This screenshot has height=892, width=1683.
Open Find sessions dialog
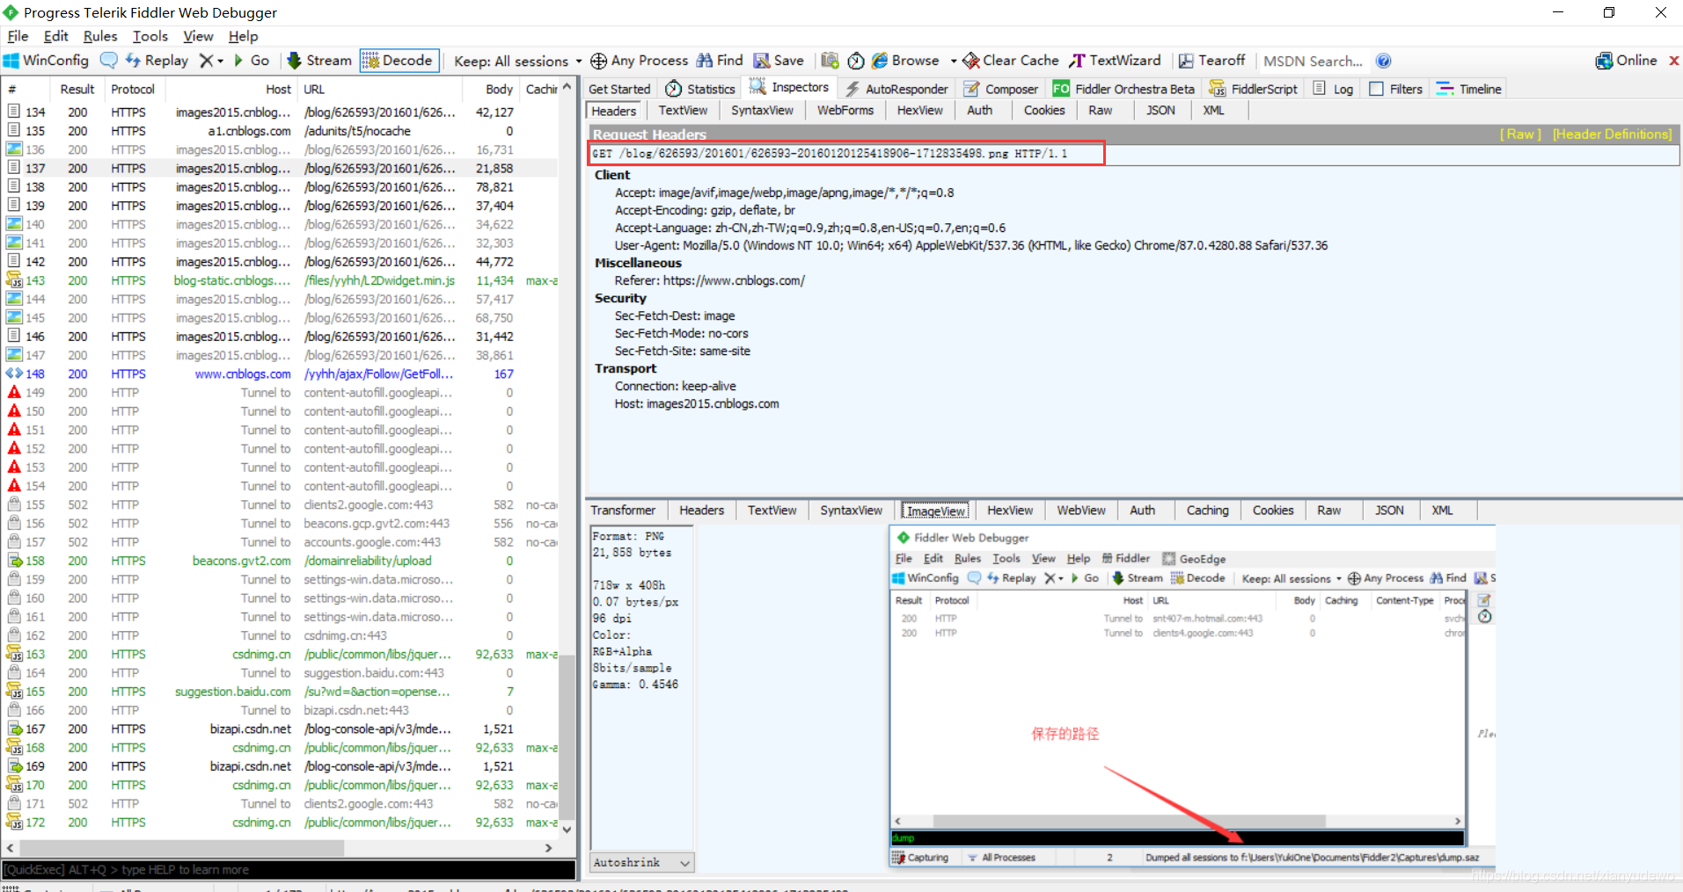pos(720,61)
